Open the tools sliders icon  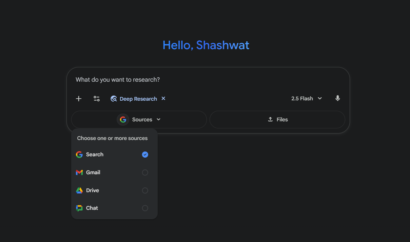pos(97,99)
